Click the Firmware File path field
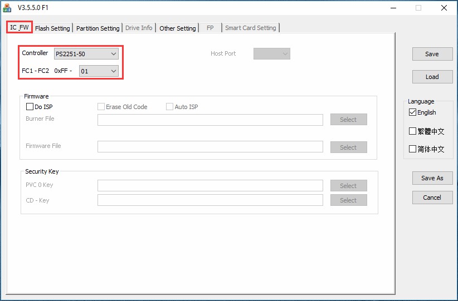The height and width of the screenshot is (301, 458). click(210, 147)
